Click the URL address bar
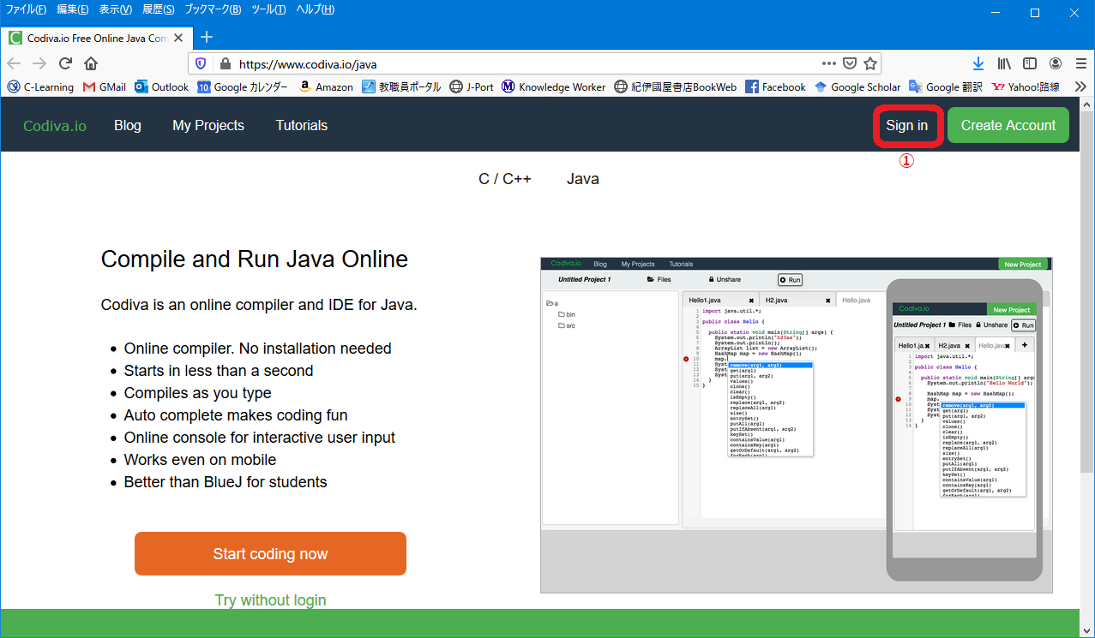The image size is (1095, 638). coord(514,63)
